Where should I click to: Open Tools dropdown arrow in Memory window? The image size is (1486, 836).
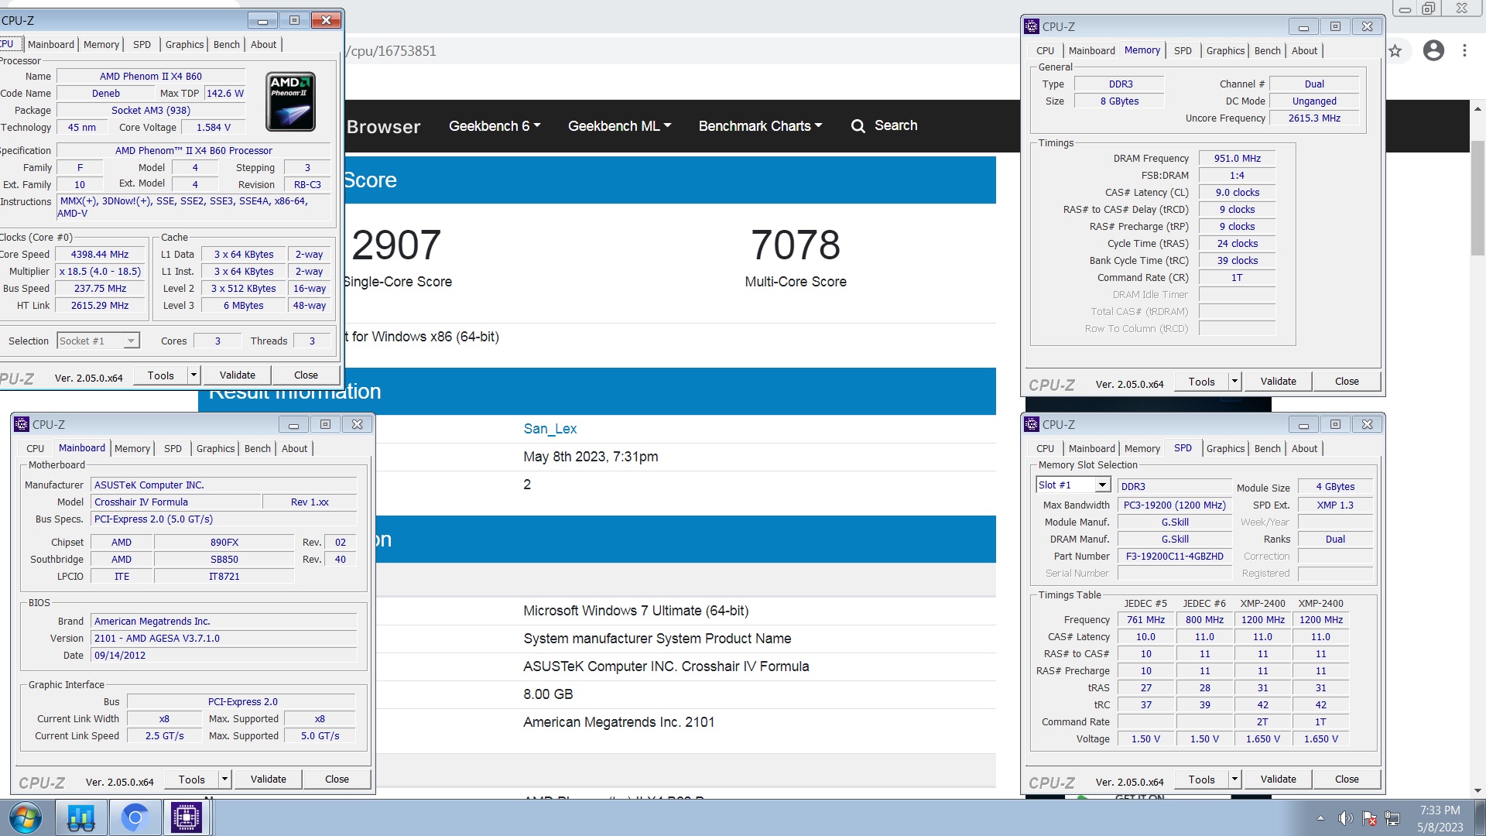[x=1234, y=382]
